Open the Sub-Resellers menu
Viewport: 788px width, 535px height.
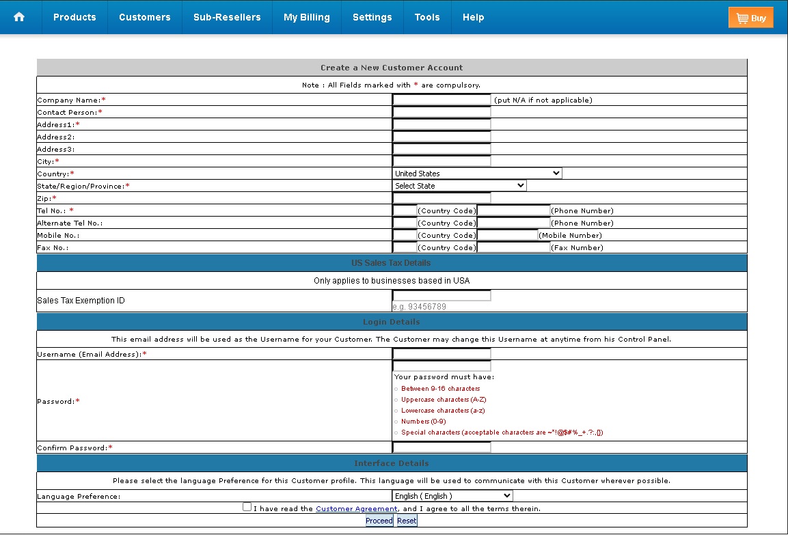(x=227, y=17)
